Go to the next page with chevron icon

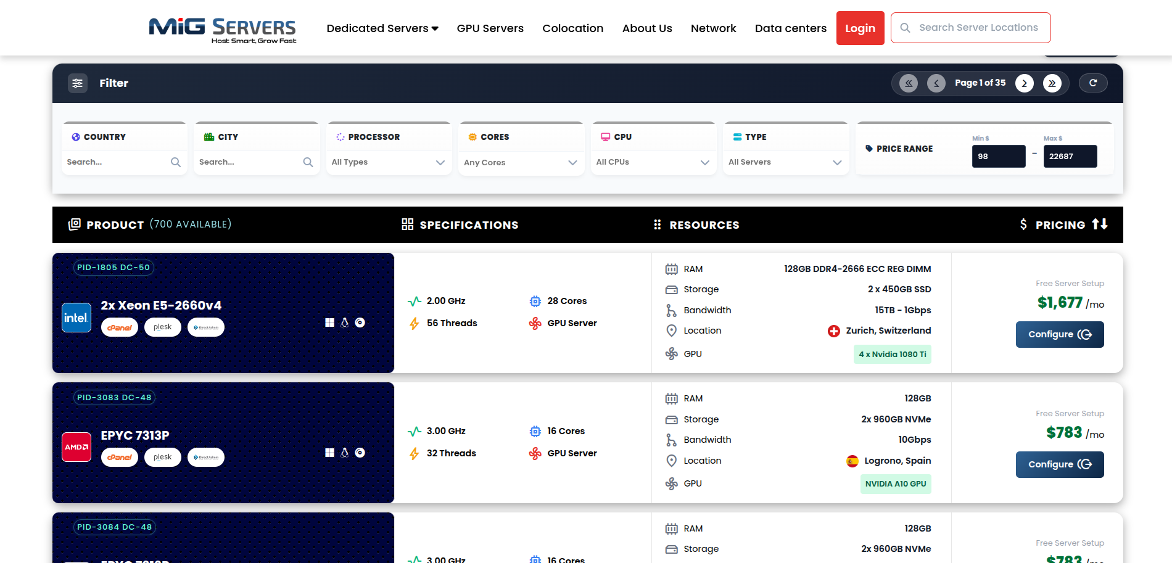(1024, 83)
